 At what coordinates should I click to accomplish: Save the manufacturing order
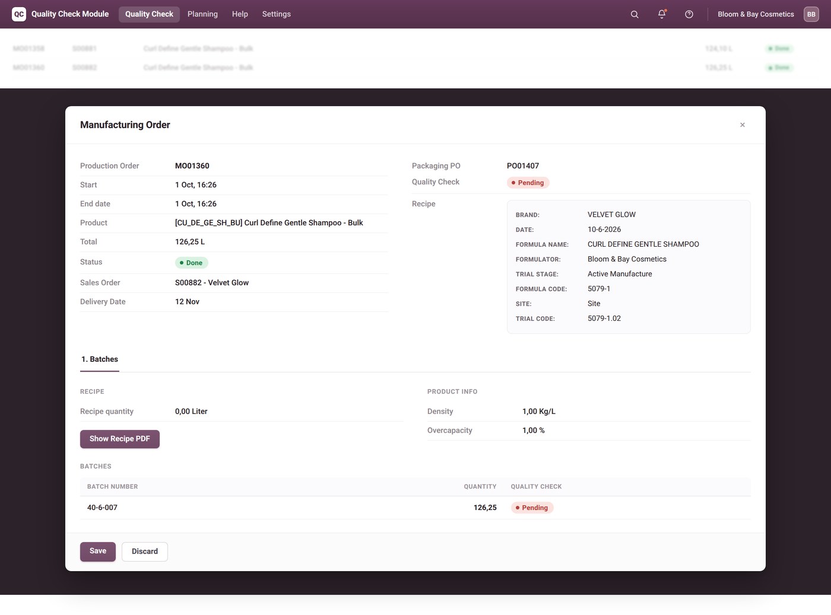click(x=98, y=552)
